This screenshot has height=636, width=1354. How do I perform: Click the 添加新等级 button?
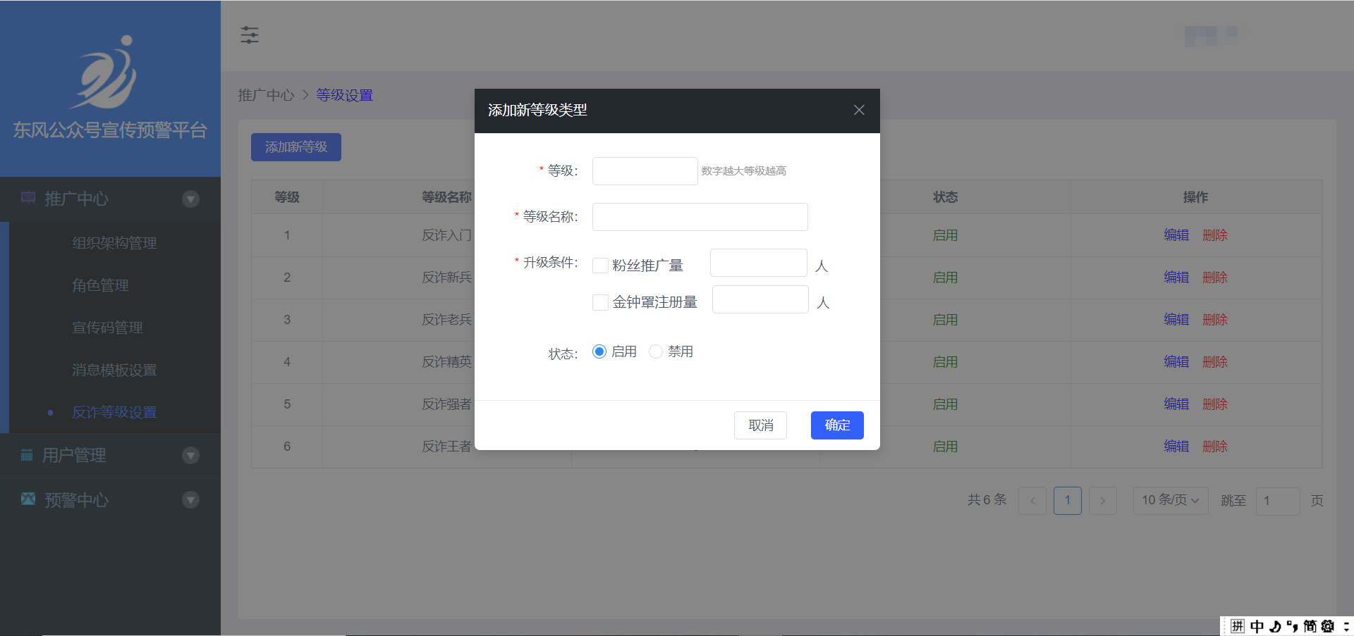[x=296, y=147]
